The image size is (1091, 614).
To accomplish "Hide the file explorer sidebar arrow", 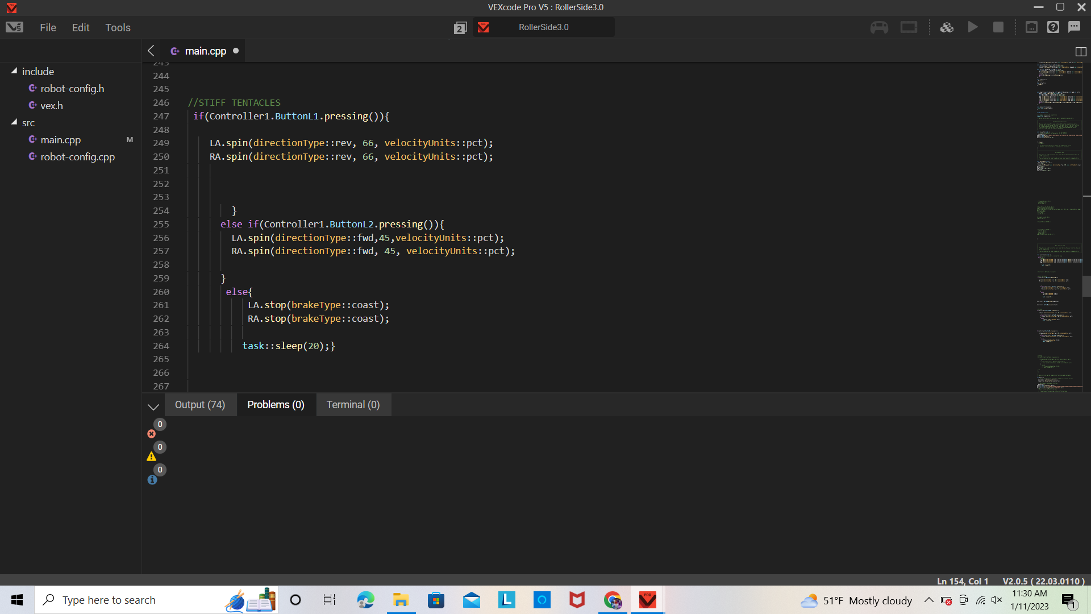I will point(151,51).
